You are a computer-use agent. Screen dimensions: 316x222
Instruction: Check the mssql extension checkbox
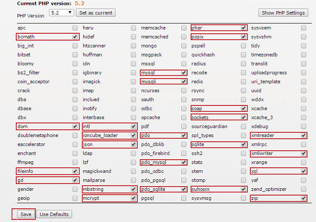[x=184, y=64]
